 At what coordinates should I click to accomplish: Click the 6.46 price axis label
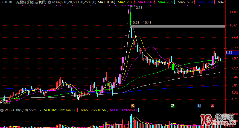click(235, 77)
